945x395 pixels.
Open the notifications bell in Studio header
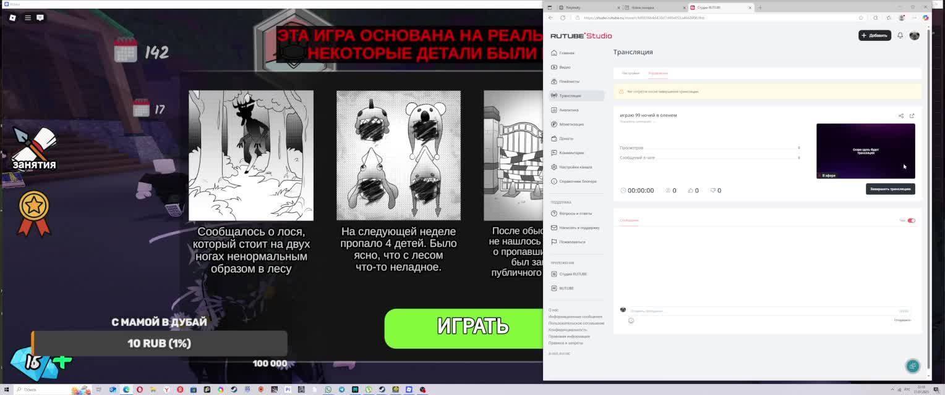click(900, 35)
